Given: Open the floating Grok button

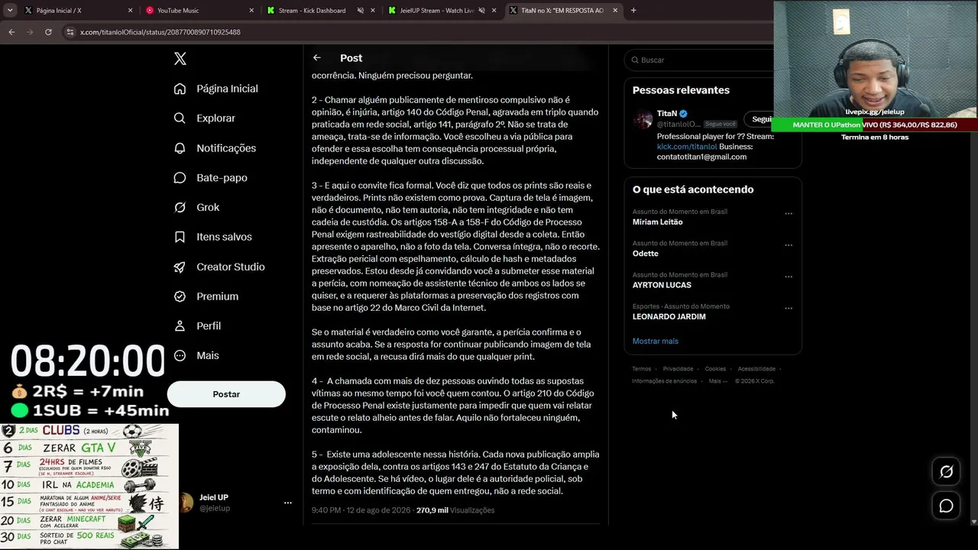Looking at the screenshot, I should [946, 472].
